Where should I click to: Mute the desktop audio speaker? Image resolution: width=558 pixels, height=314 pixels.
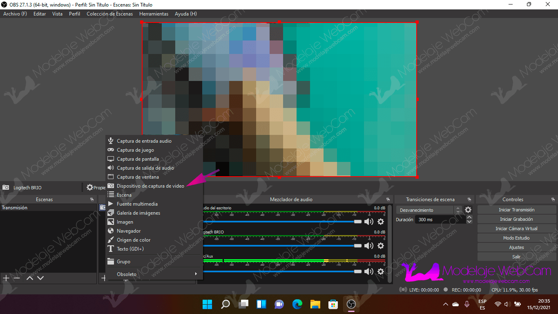click(x=369, y=222)
